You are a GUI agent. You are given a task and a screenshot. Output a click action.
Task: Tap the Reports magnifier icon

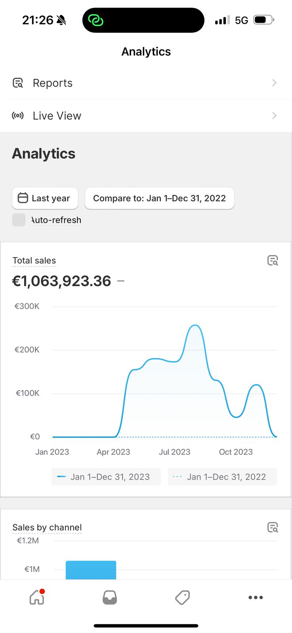tap(18, 83)
